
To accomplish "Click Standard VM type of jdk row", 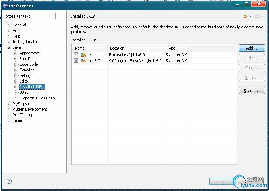I will pyautogui.click(x=177, y=55).
